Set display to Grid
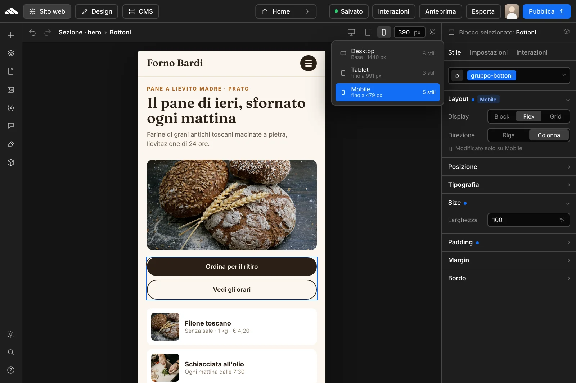576x383 pixels. pos(555,116)
